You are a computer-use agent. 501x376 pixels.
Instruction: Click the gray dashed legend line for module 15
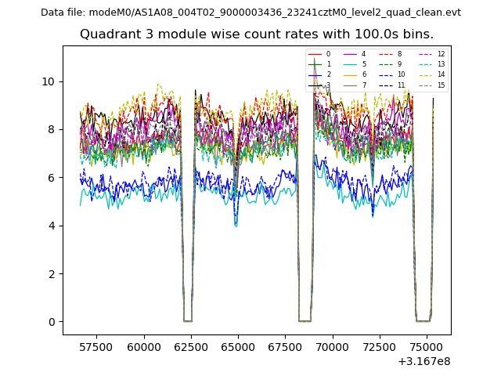(x=424, y=85)
